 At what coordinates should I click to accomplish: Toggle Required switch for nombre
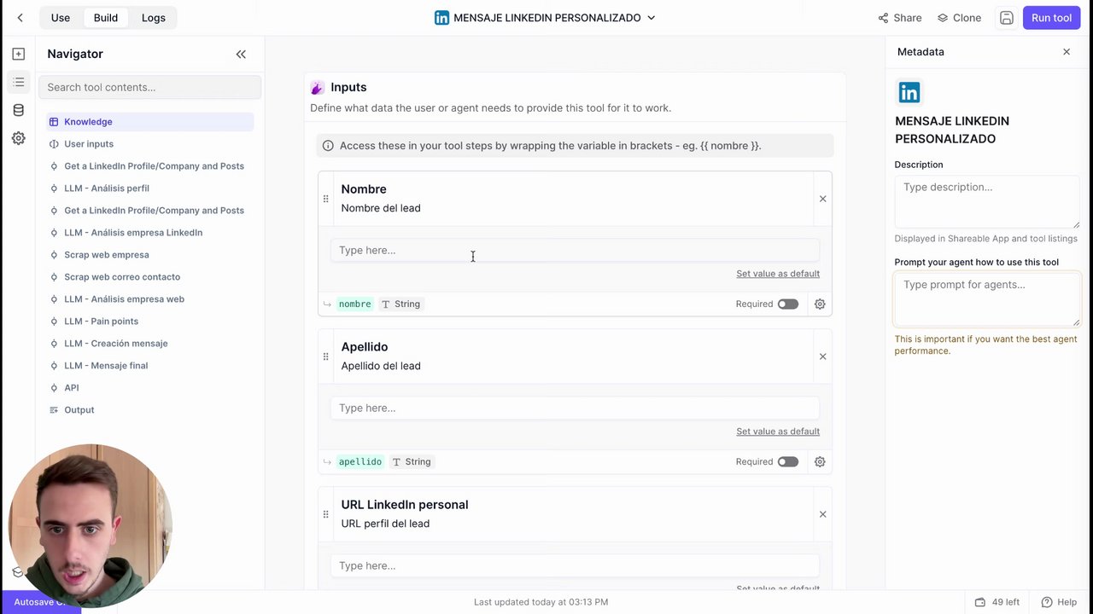(787, 304)
